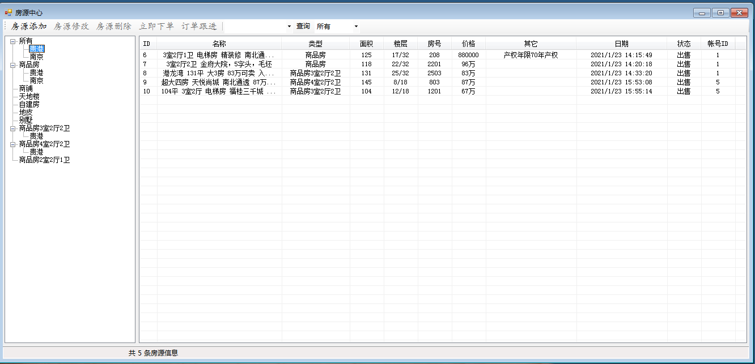This screenshot has width=755, height=364.
Task: Select 南京 under the 所有 node
Action: click(37, 57)
